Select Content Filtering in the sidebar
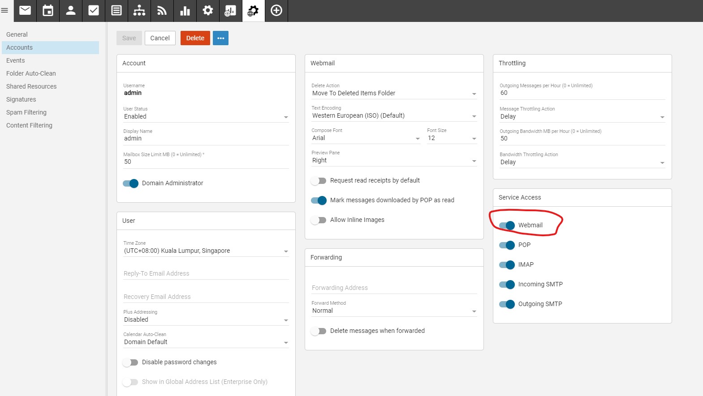 50,125
